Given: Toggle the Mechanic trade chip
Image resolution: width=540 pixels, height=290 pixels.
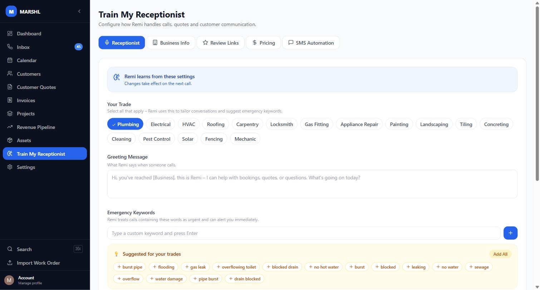Looking at the screenshot, I should (x=245, y=139).
